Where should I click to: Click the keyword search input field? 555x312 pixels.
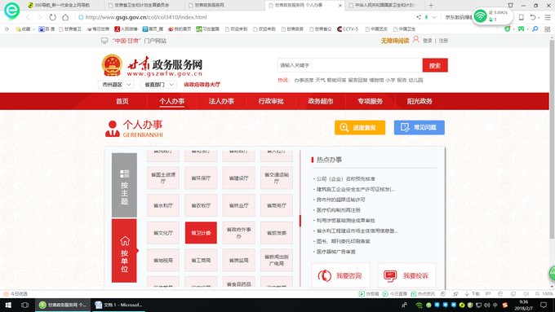click(x=350, y=65)
